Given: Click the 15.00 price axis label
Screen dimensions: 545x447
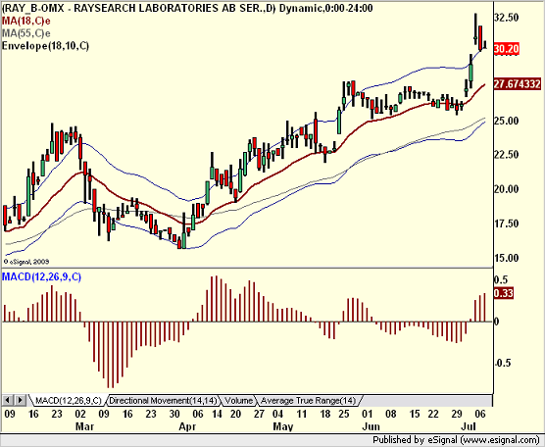Looking at the screenshot, I should pyautogui.click(x=507, y=258).
